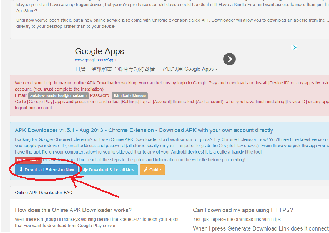Click the Online APK Downloader FAQ header
The height and width of the screenshot is (233, 329).
tap(44, 193)
